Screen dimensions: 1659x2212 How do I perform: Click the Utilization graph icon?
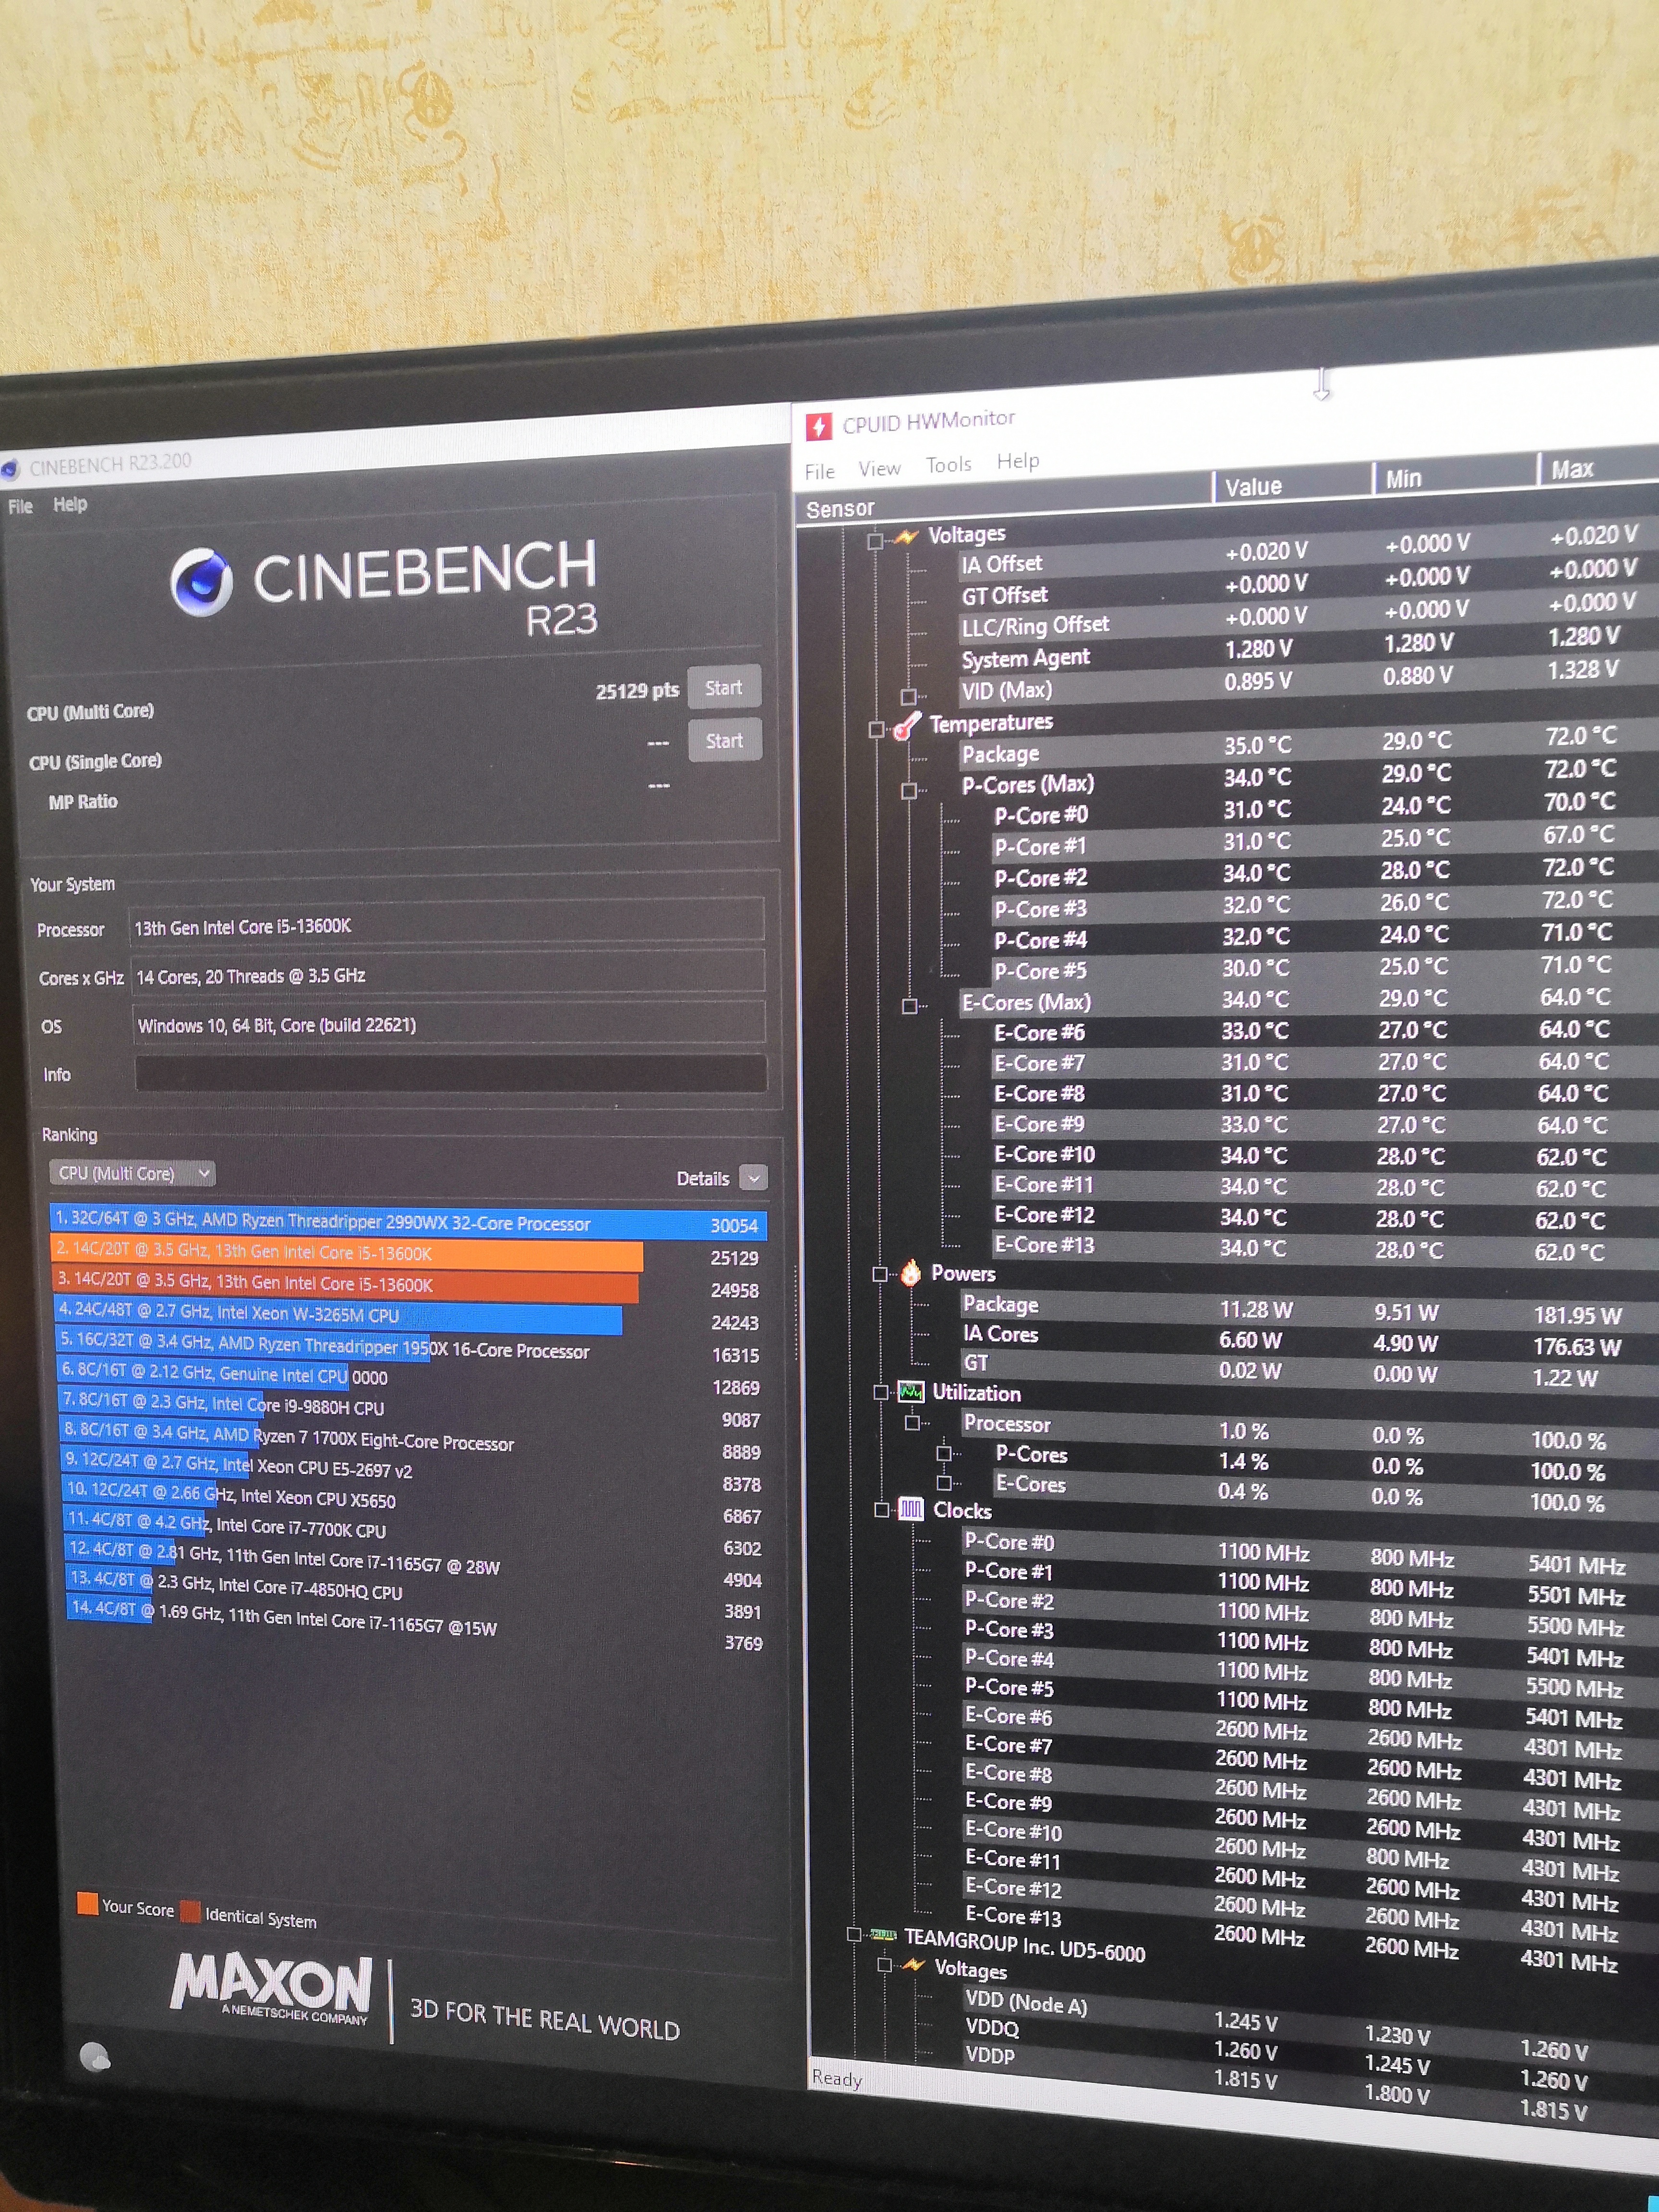911,1392
